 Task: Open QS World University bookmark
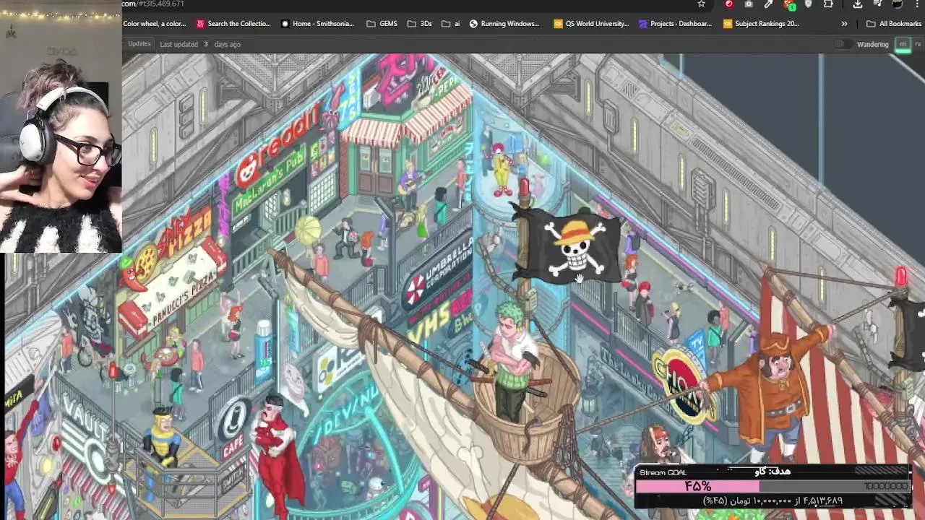(x=591, y=24)
